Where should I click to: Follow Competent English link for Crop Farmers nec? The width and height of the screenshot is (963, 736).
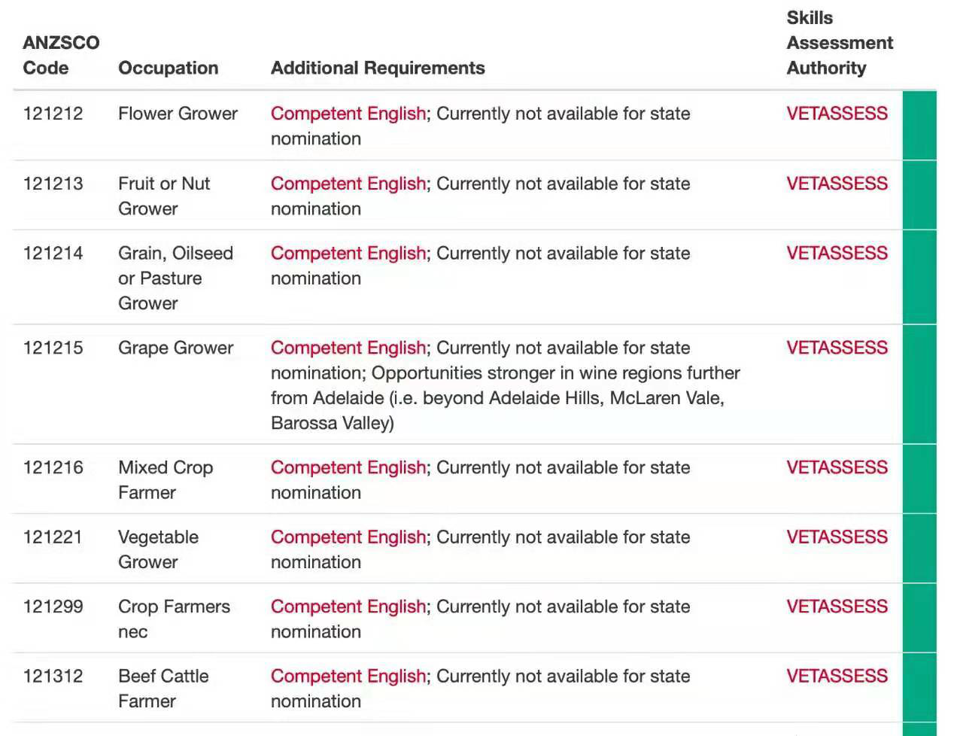click(348, 607)
